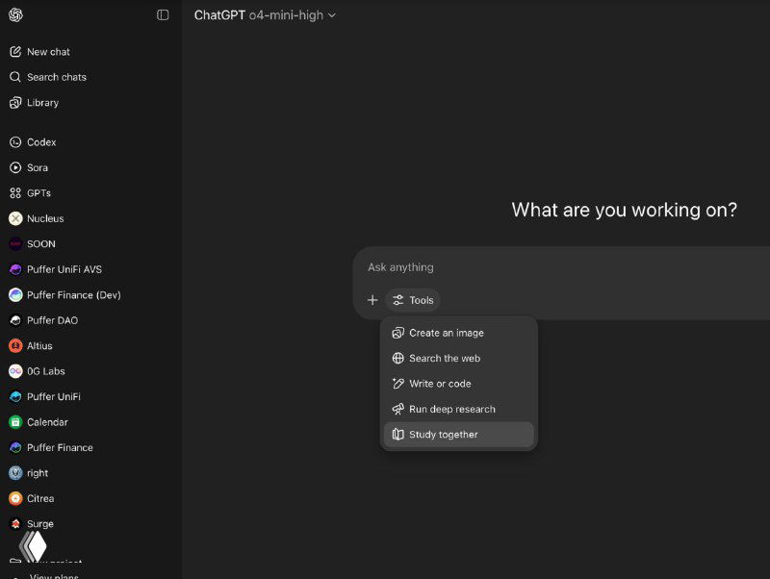Open Codex from the sidebar

41,142
